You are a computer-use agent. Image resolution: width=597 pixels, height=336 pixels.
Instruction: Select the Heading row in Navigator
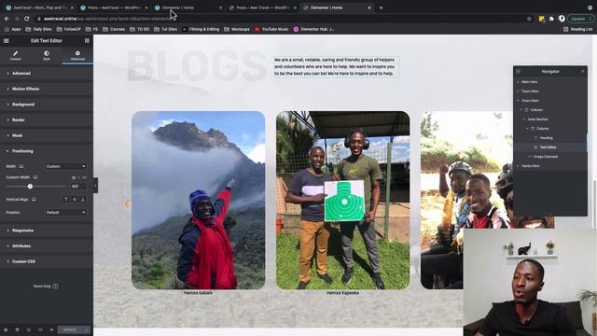point(550,138)
